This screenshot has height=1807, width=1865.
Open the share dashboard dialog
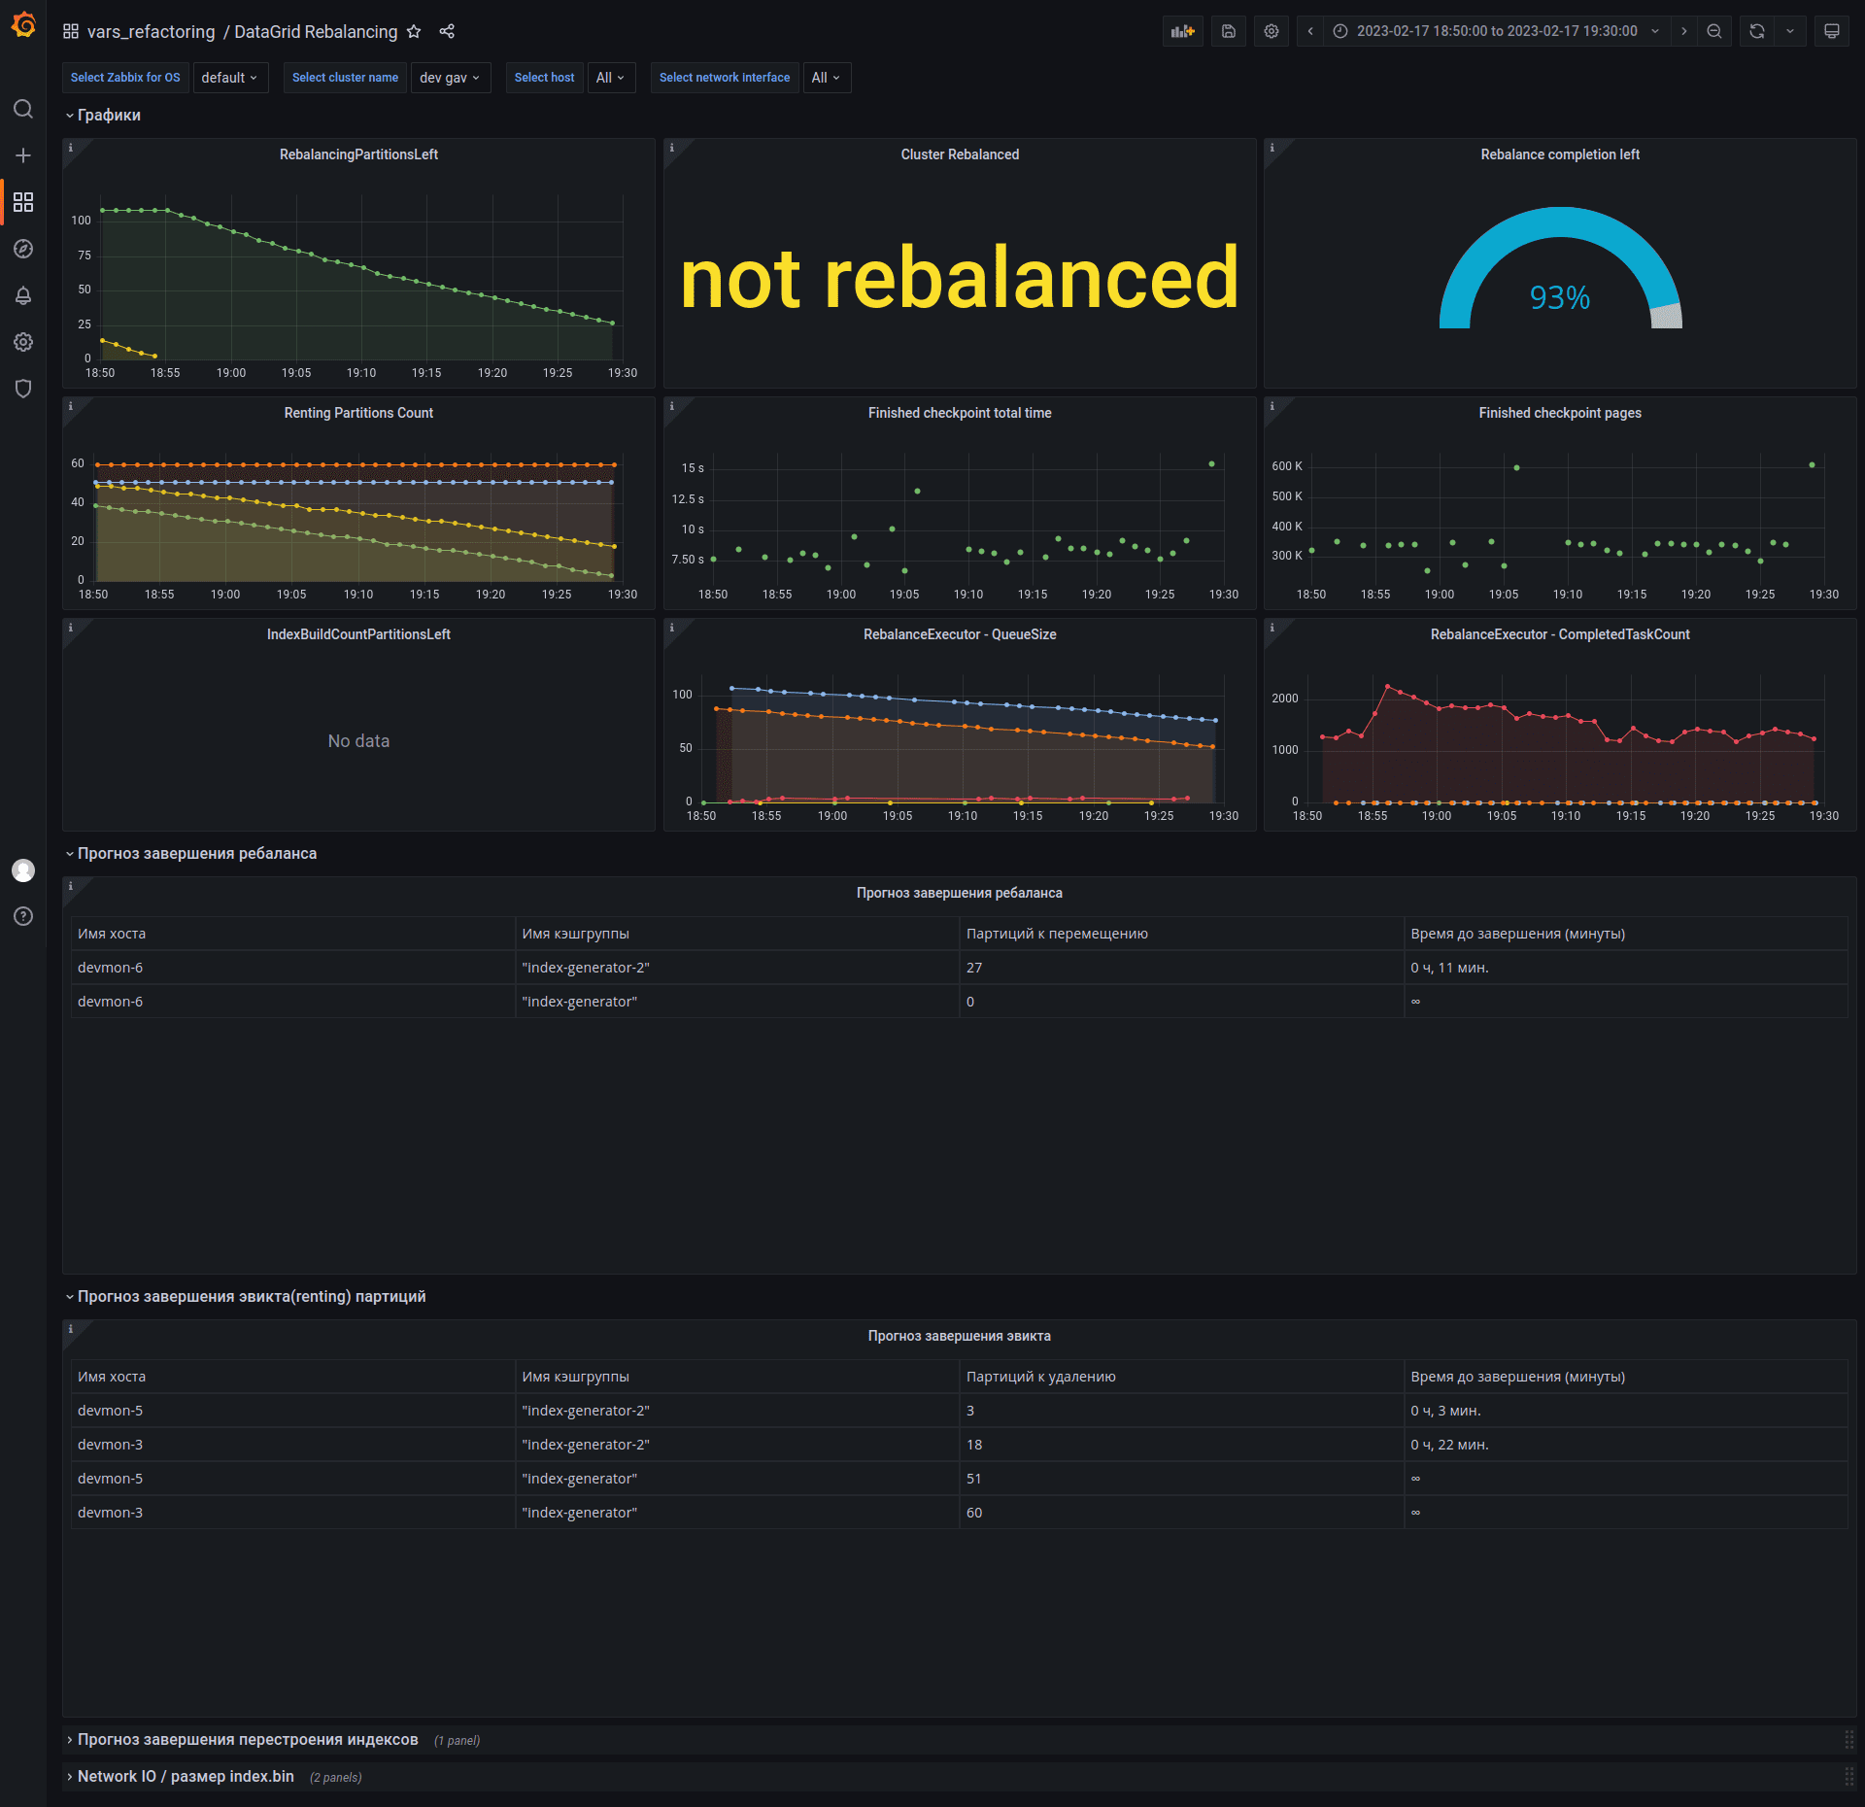click(447, 31)
